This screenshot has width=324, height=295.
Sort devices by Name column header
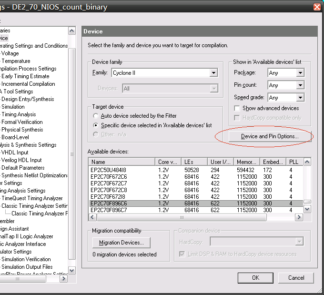tap(122, 162)
